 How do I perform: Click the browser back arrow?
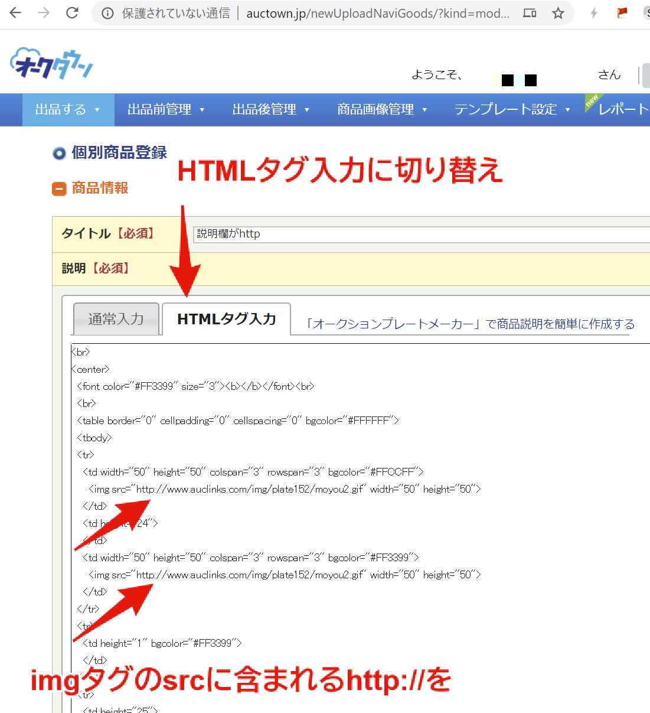15,12
